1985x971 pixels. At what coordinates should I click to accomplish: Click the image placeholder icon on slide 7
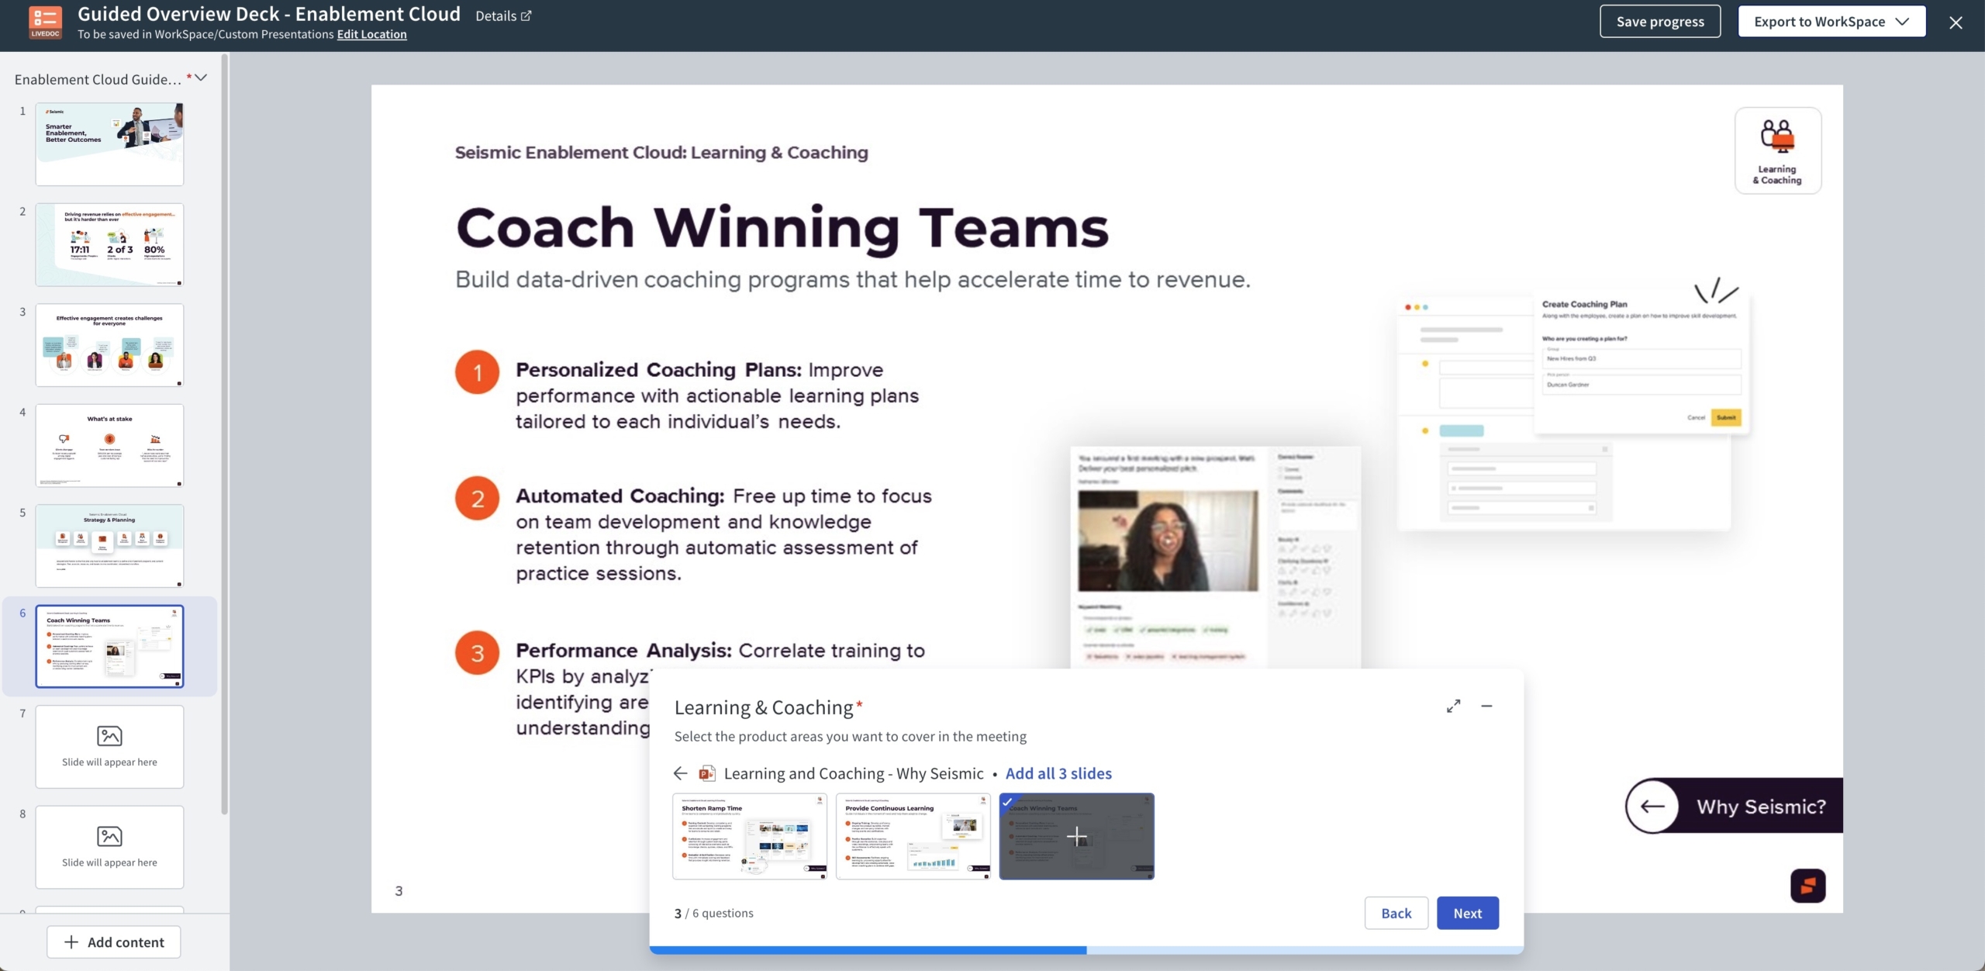109,735
